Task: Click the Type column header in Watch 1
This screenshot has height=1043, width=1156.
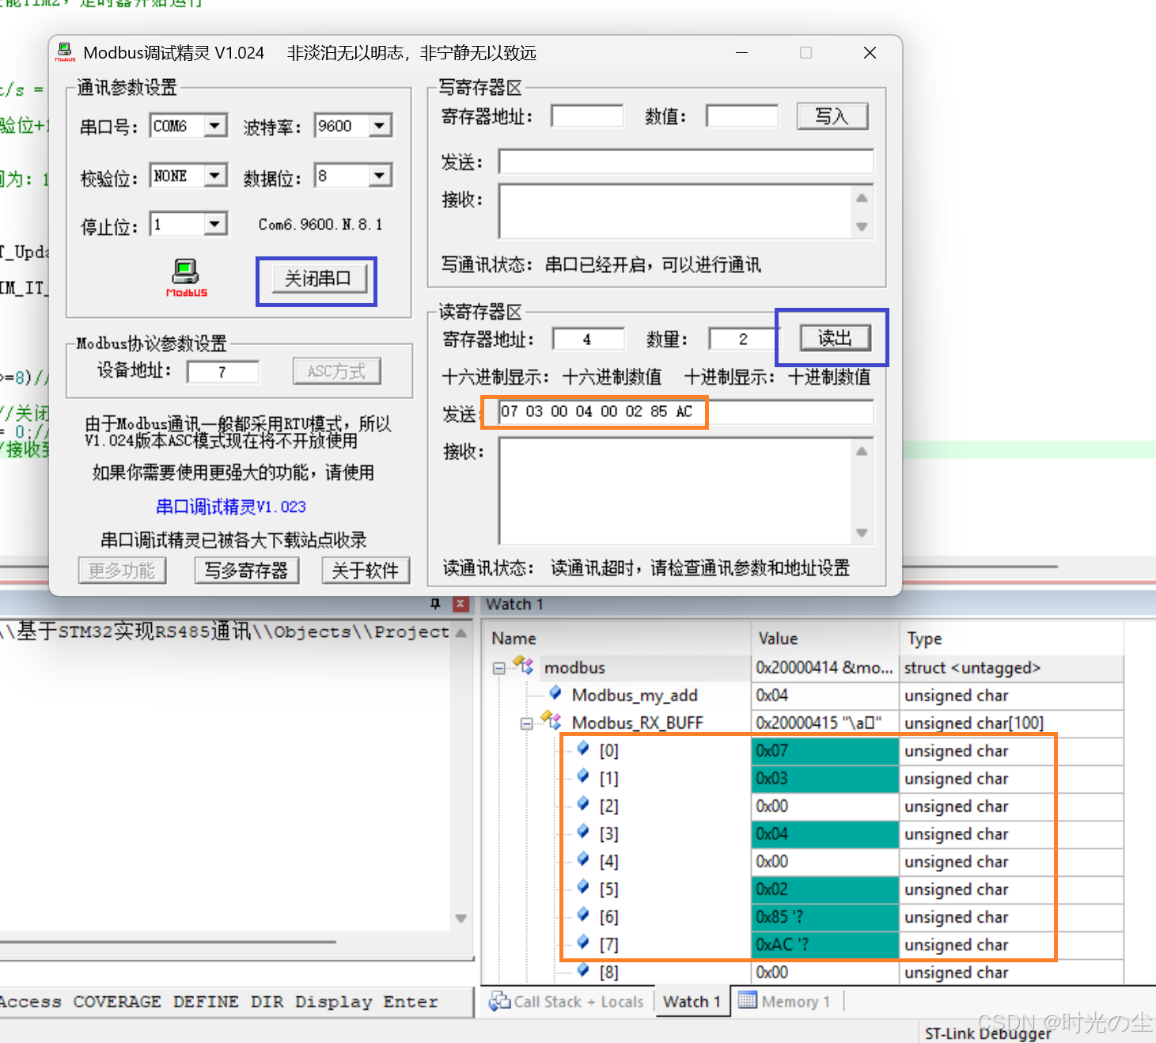Action: [x=1012, y=638]
